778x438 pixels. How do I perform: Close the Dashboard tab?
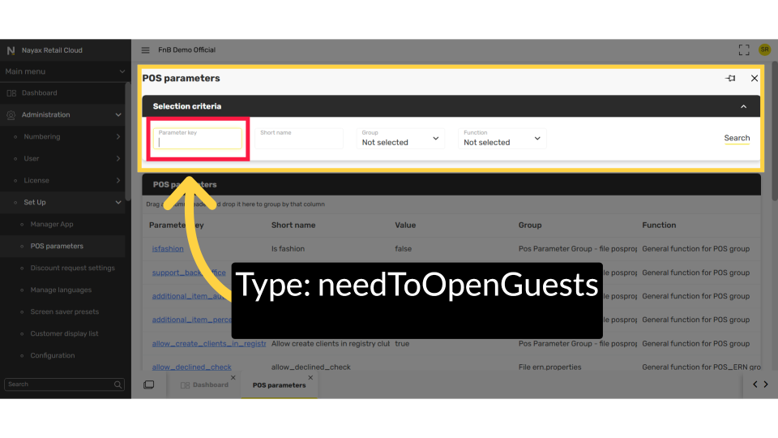(233, 377)
